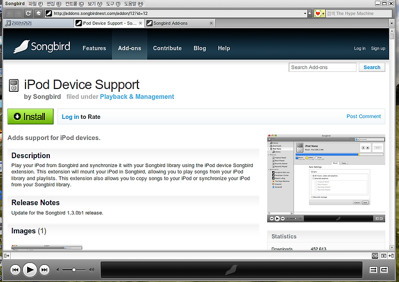Viewport: 399px width, 282px height.
Task: Open the 편집 (E) menu
Action: pyautogui.click(x=54, y=3)
